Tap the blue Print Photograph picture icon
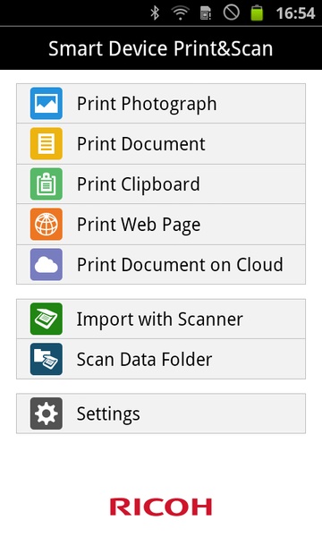This screenshot has width=322, height=537. 47,104
